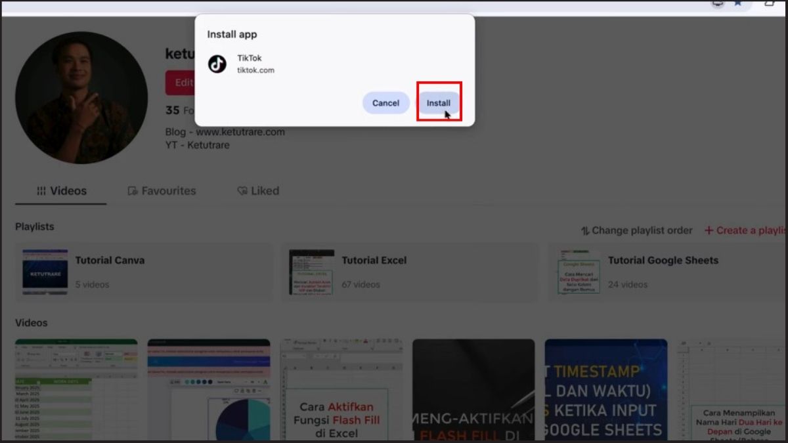Click the YT - Ketutrare bio text
788x443 pixels.
198,145
